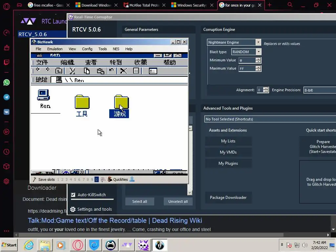Click the Select all button

[x=139, y=201]
